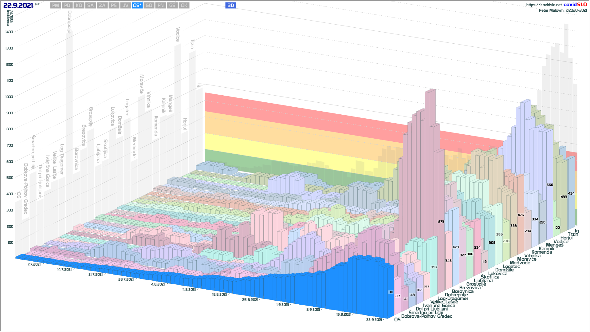The width and height of the screenshot is (590, 332).
Task: Select the 1.9.2021 axis date marker
Action: 282,305
